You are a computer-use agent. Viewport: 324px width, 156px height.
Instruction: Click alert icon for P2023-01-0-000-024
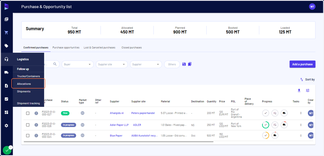[36, 135]
